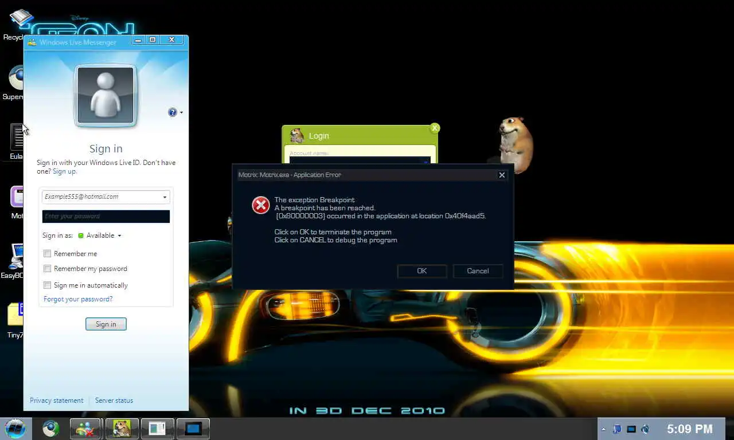
Task: Click Cancel to debug the program
Action: point(478,271)
